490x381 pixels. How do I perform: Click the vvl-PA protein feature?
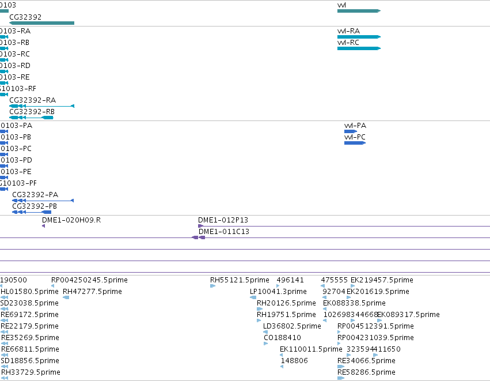(x=351, y=131)
